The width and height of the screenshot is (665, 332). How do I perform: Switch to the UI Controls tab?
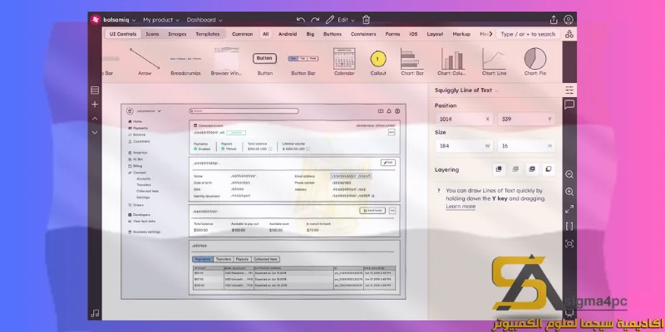(x=123, y=34)
